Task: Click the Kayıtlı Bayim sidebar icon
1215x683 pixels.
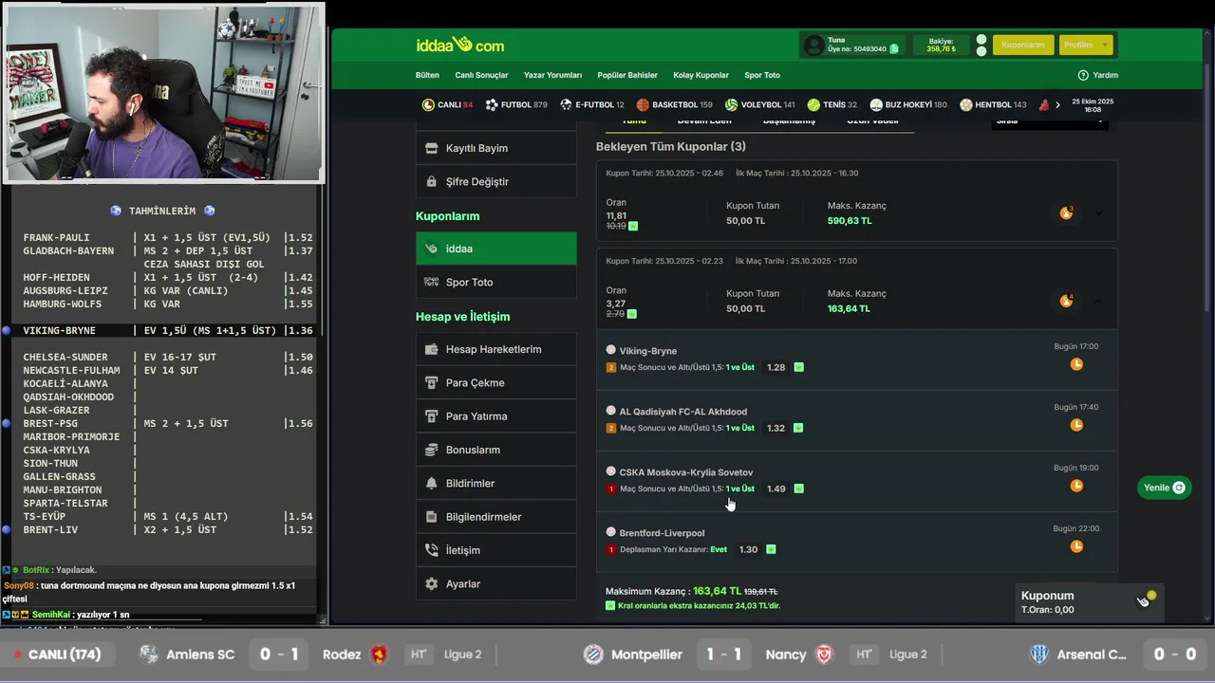Action: click(431, 148)
